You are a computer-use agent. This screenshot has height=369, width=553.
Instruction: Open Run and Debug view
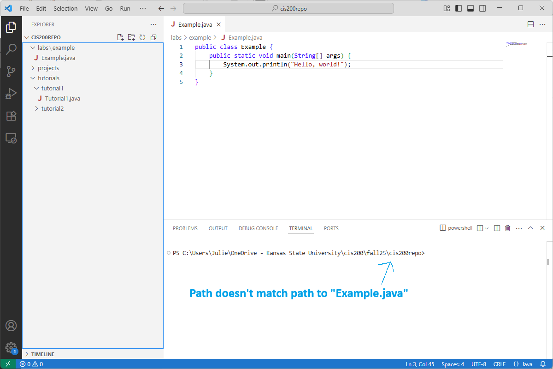point(11,94)
